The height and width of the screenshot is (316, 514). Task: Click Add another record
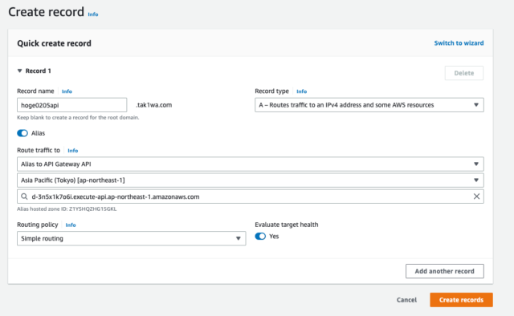tap(444, 271)
